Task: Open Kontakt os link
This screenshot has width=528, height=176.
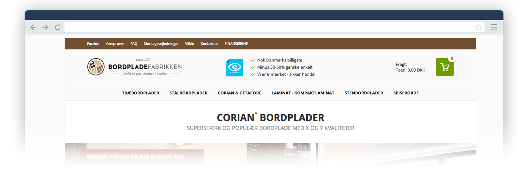Action: coord(209,44)
